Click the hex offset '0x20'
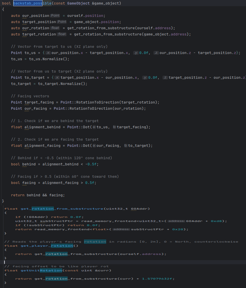 pyautogui.click(x=178, y=229)
